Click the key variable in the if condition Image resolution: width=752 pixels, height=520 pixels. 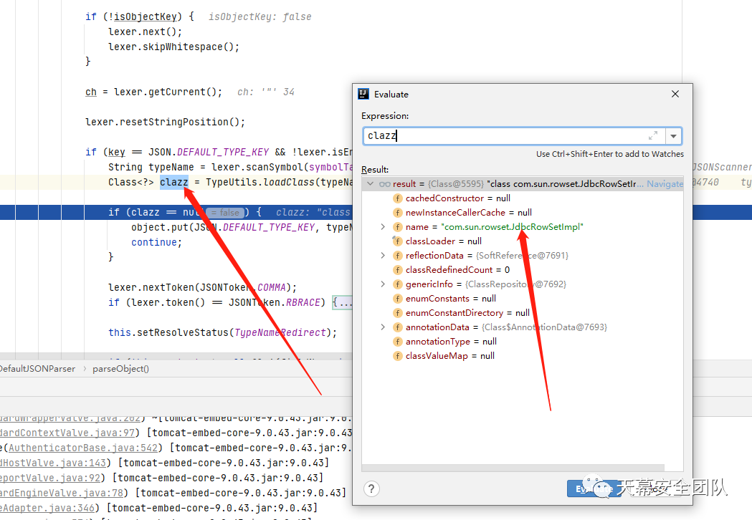click(117, 153)
